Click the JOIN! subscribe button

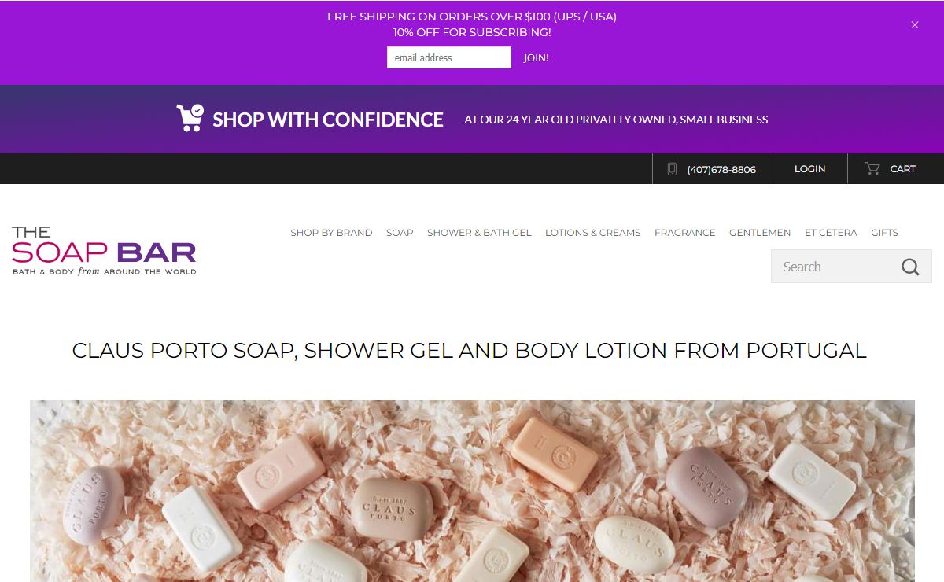click(x=537, y=57)
